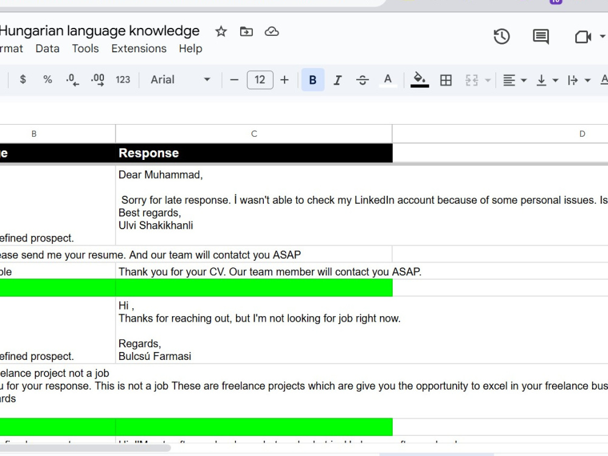608x456 pixels.
Task: Expand vertical align dropdown arrow
Action: pos(555,80)
